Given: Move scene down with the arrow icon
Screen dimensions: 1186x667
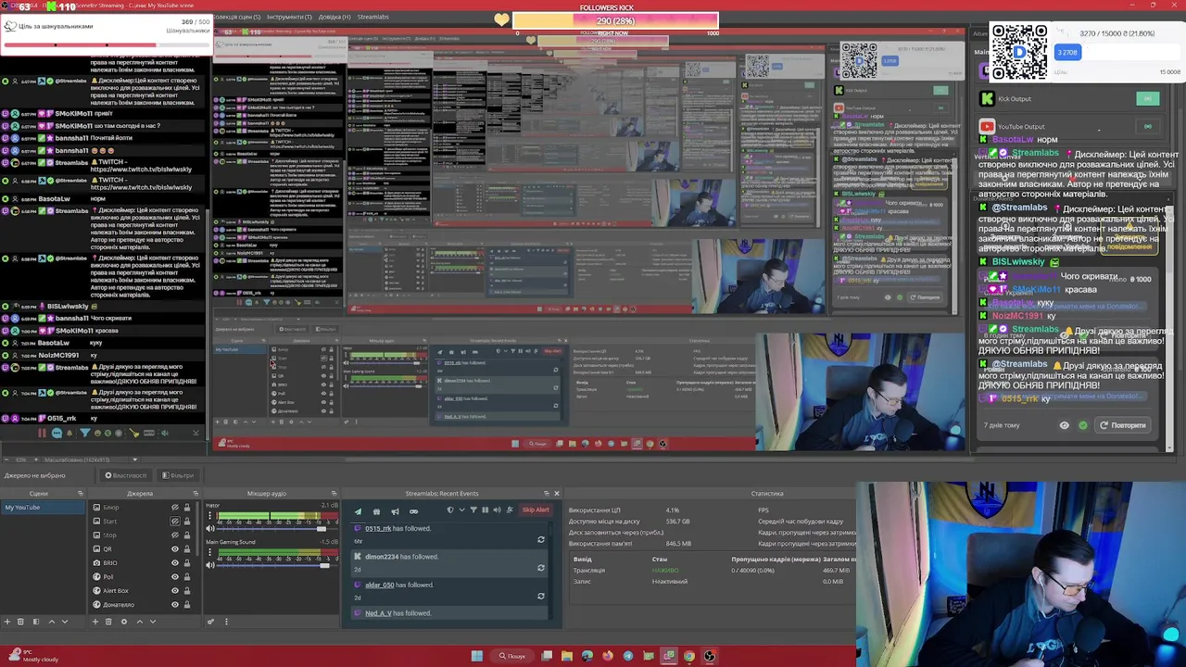Looking at the screenshot, I should pyautogui.click(x=65, y=622).
